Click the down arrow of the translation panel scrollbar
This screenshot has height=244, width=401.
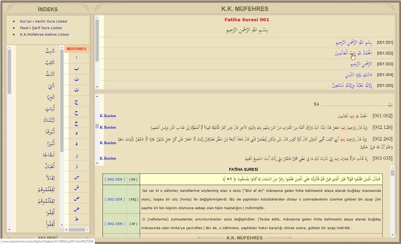(x=393, y=235)
